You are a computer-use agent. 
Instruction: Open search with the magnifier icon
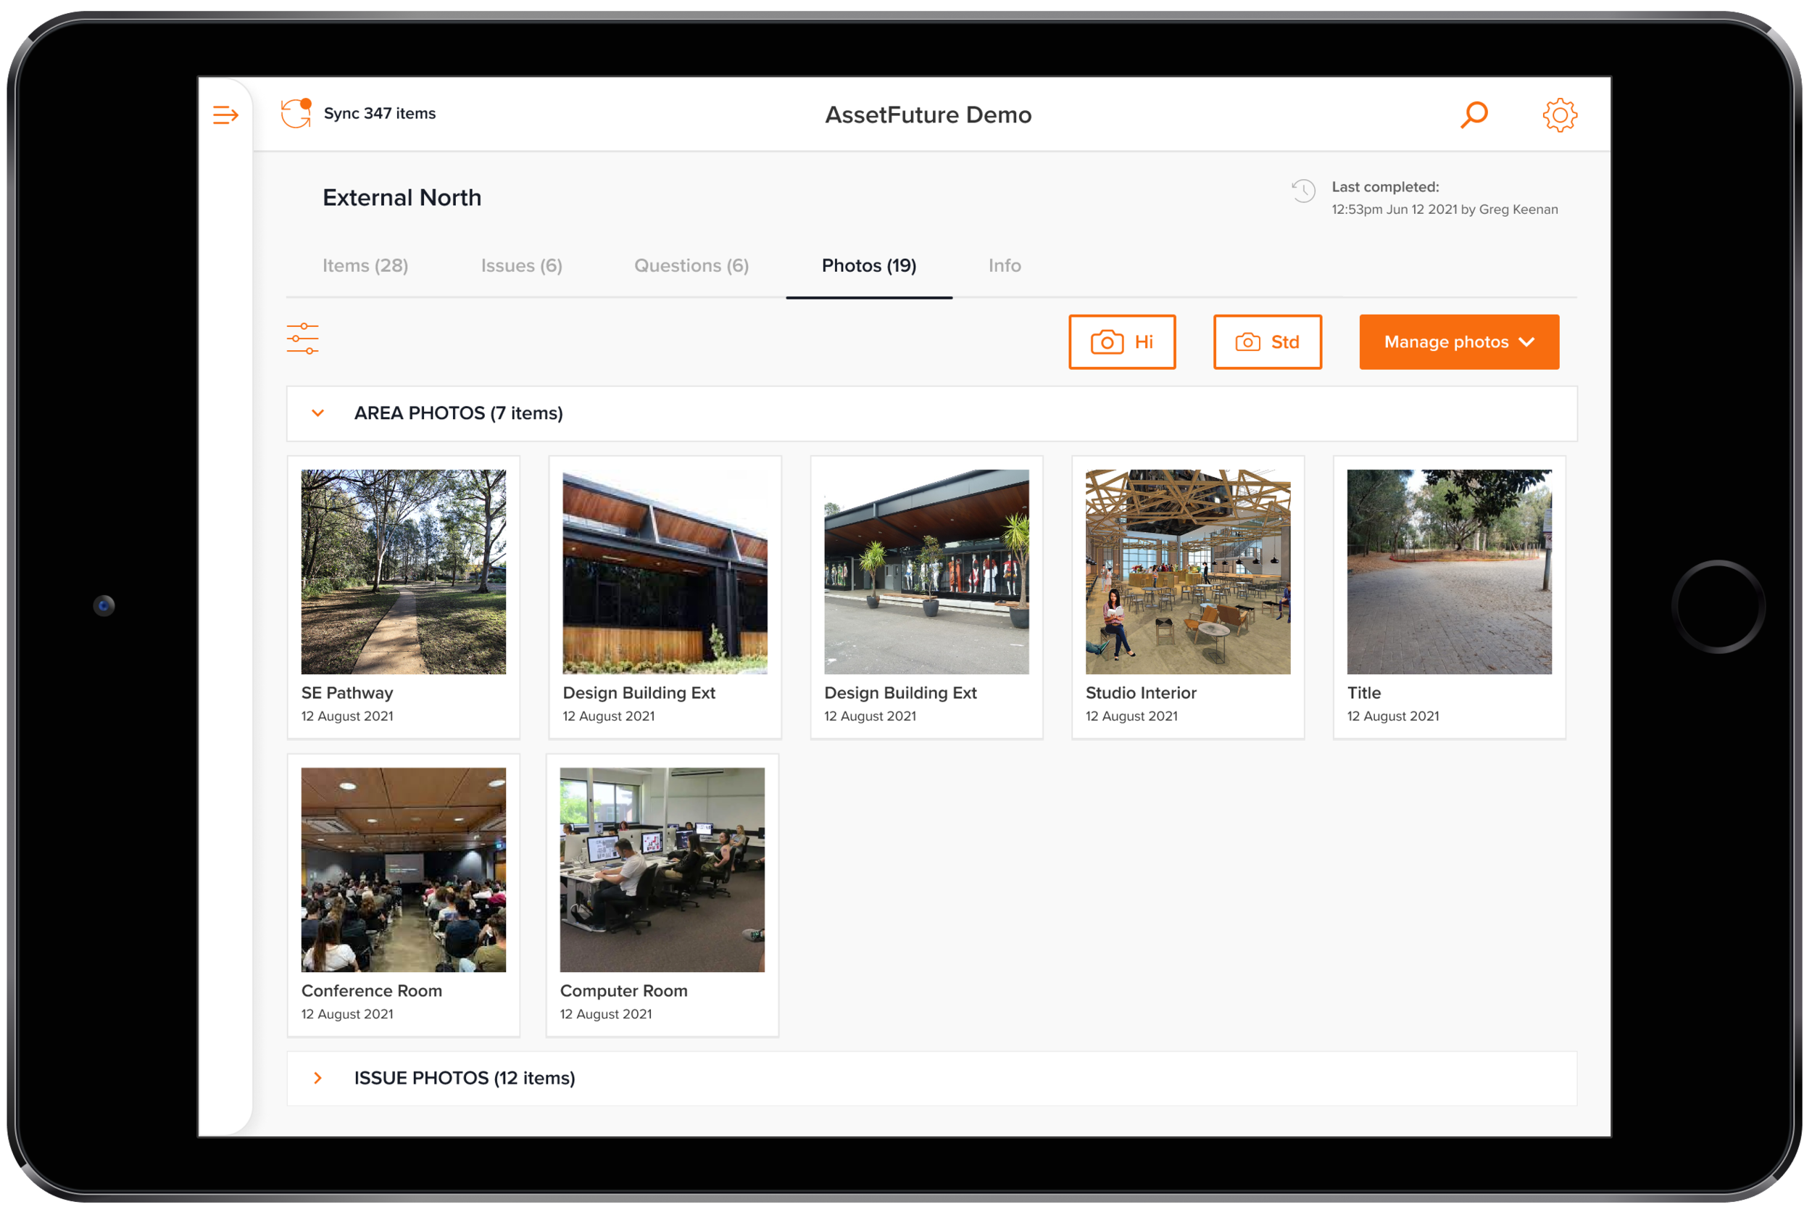click(x=1474, y=115)
